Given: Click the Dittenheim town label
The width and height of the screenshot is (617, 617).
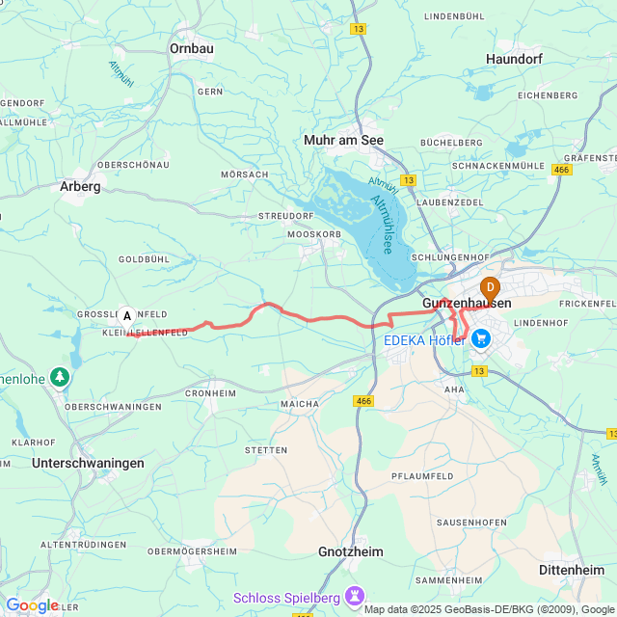Looking at the screenshot, I should (572, 570).
